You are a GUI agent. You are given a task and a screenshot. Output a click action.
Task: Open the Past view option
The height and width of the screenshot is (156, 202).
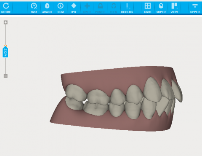click(x=34, y=8)
